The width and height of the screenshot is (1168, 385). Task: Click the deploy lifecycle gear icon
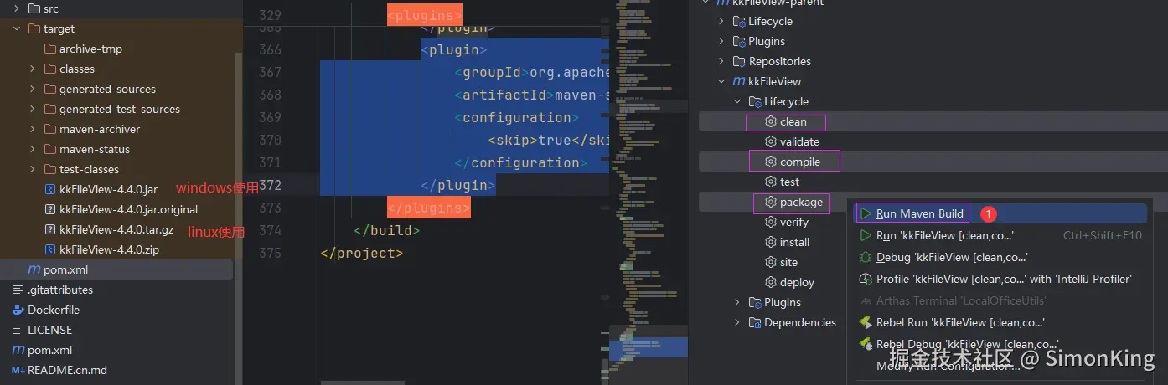[771, 282]
